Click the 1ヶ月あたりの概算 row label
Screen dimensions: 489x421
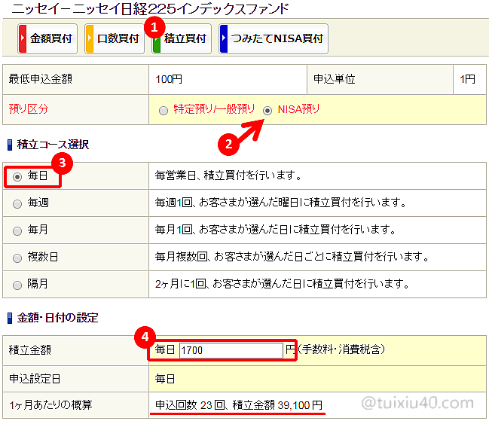pos(50,405)
